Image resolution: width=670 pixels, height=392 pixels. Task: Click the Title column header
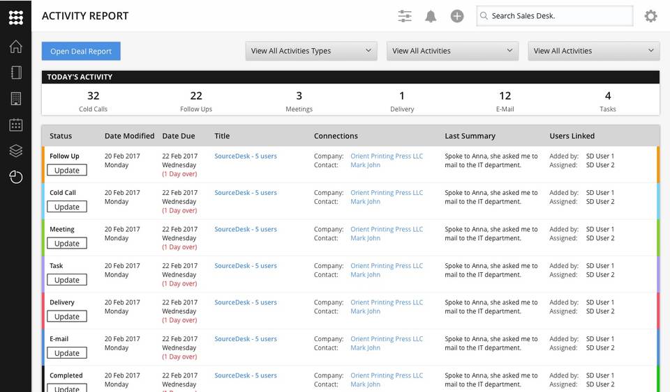222,136
